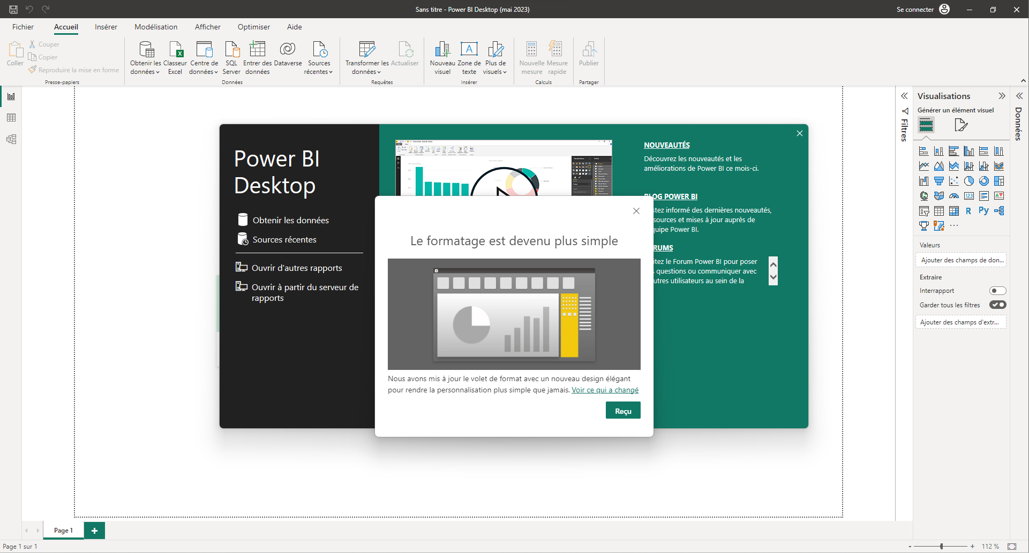Select the clustered bar chart visual
This screenshot has height=553, width=1029.
click(953, 151)
